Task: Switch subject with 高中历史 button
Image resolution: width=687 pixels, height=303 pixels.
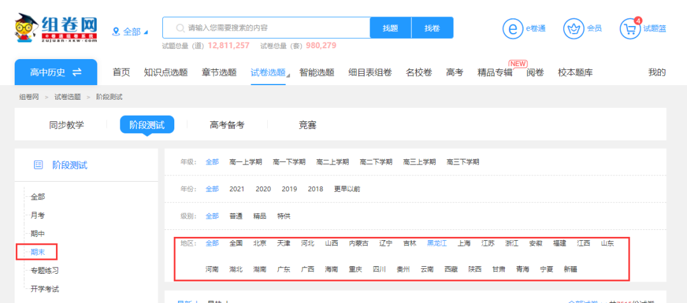Action: click(56, 72)
